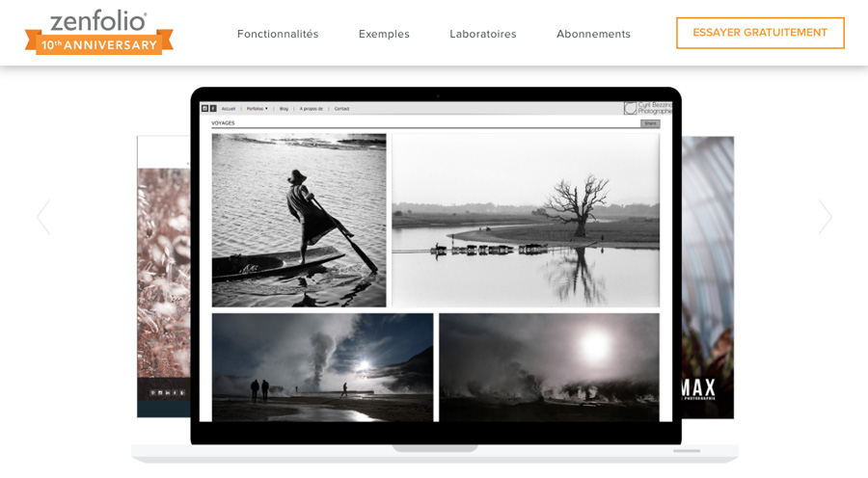Select the left side preview slide
This screenshot has width=868, height=478.
pos(164,277)
